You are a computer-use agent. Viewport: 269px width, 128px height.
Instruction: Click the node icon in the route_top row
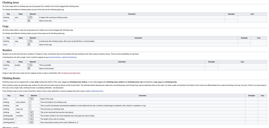(x=30, y=109)
